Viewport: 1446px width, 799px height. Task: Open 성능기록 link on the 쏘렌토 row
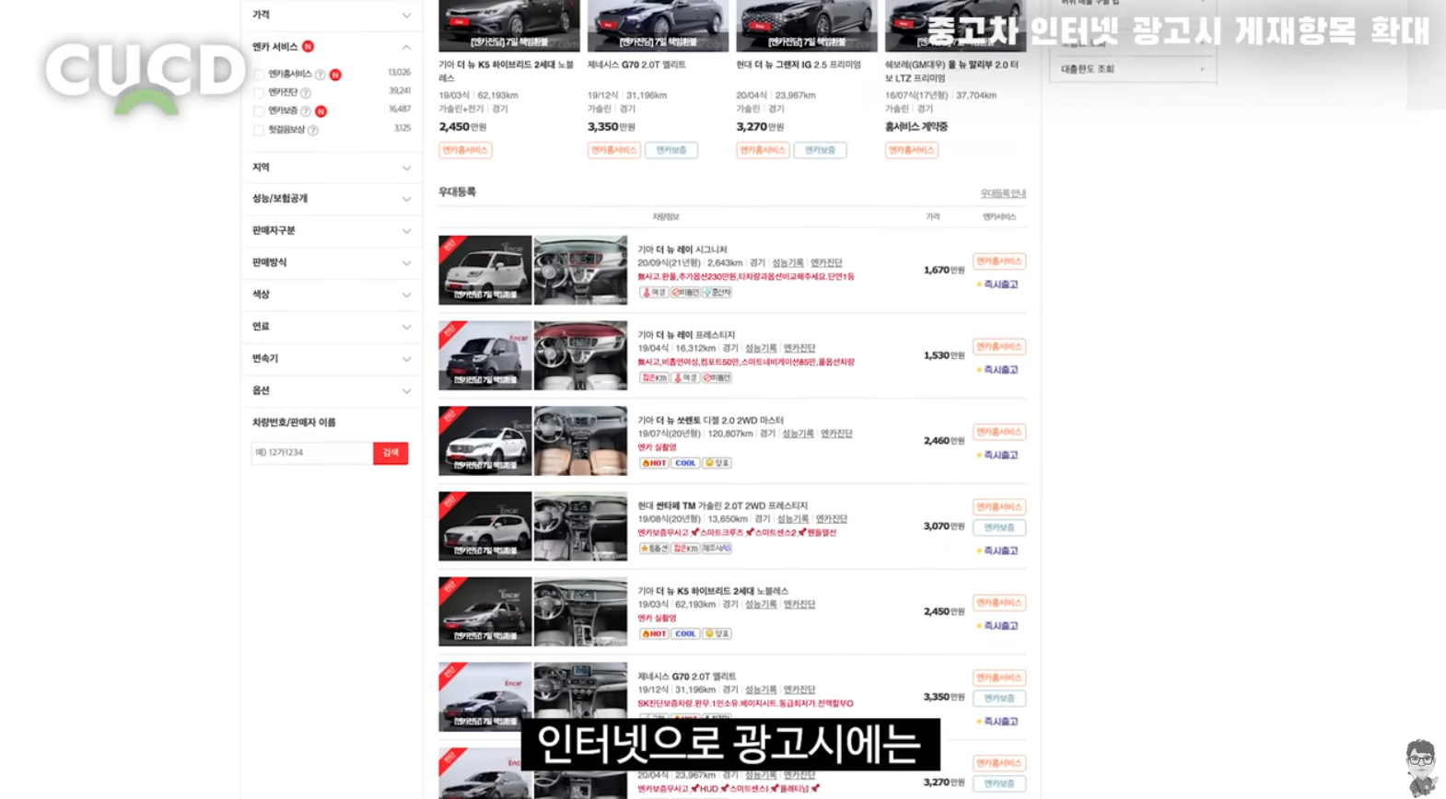[x=798, y=434]
